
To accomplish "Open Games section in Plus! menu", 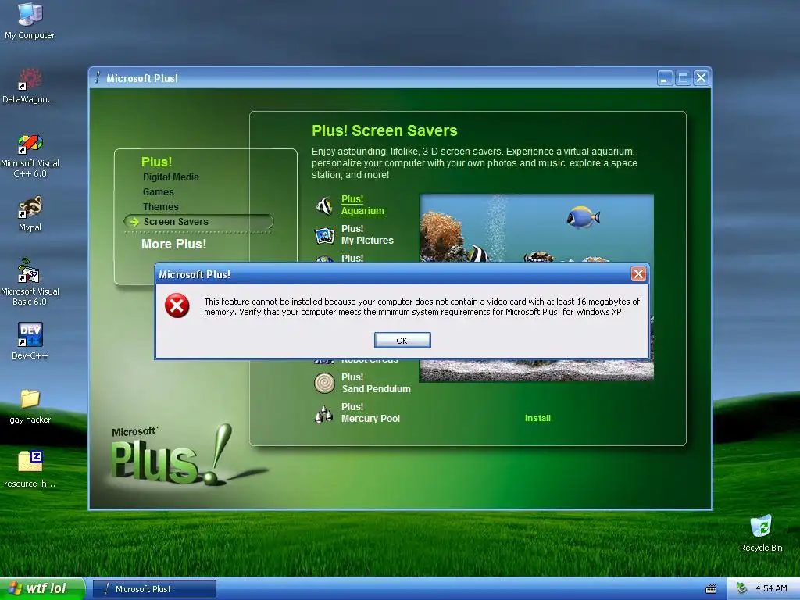I will pos(158,192).
